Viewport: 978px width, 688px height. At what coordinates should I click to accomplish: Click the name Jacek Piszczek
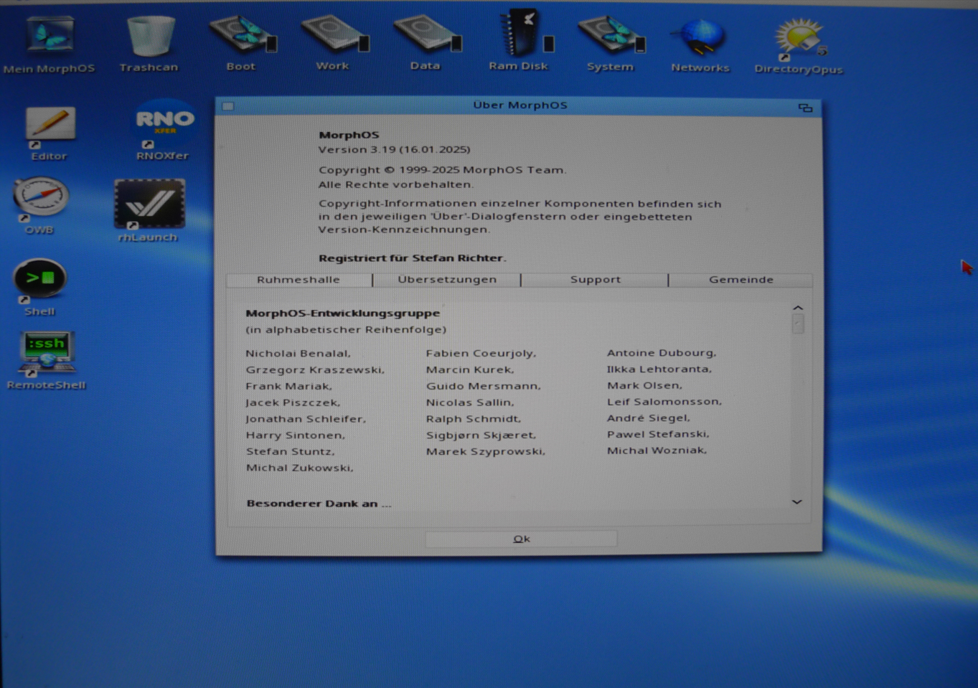pos(293,403)
